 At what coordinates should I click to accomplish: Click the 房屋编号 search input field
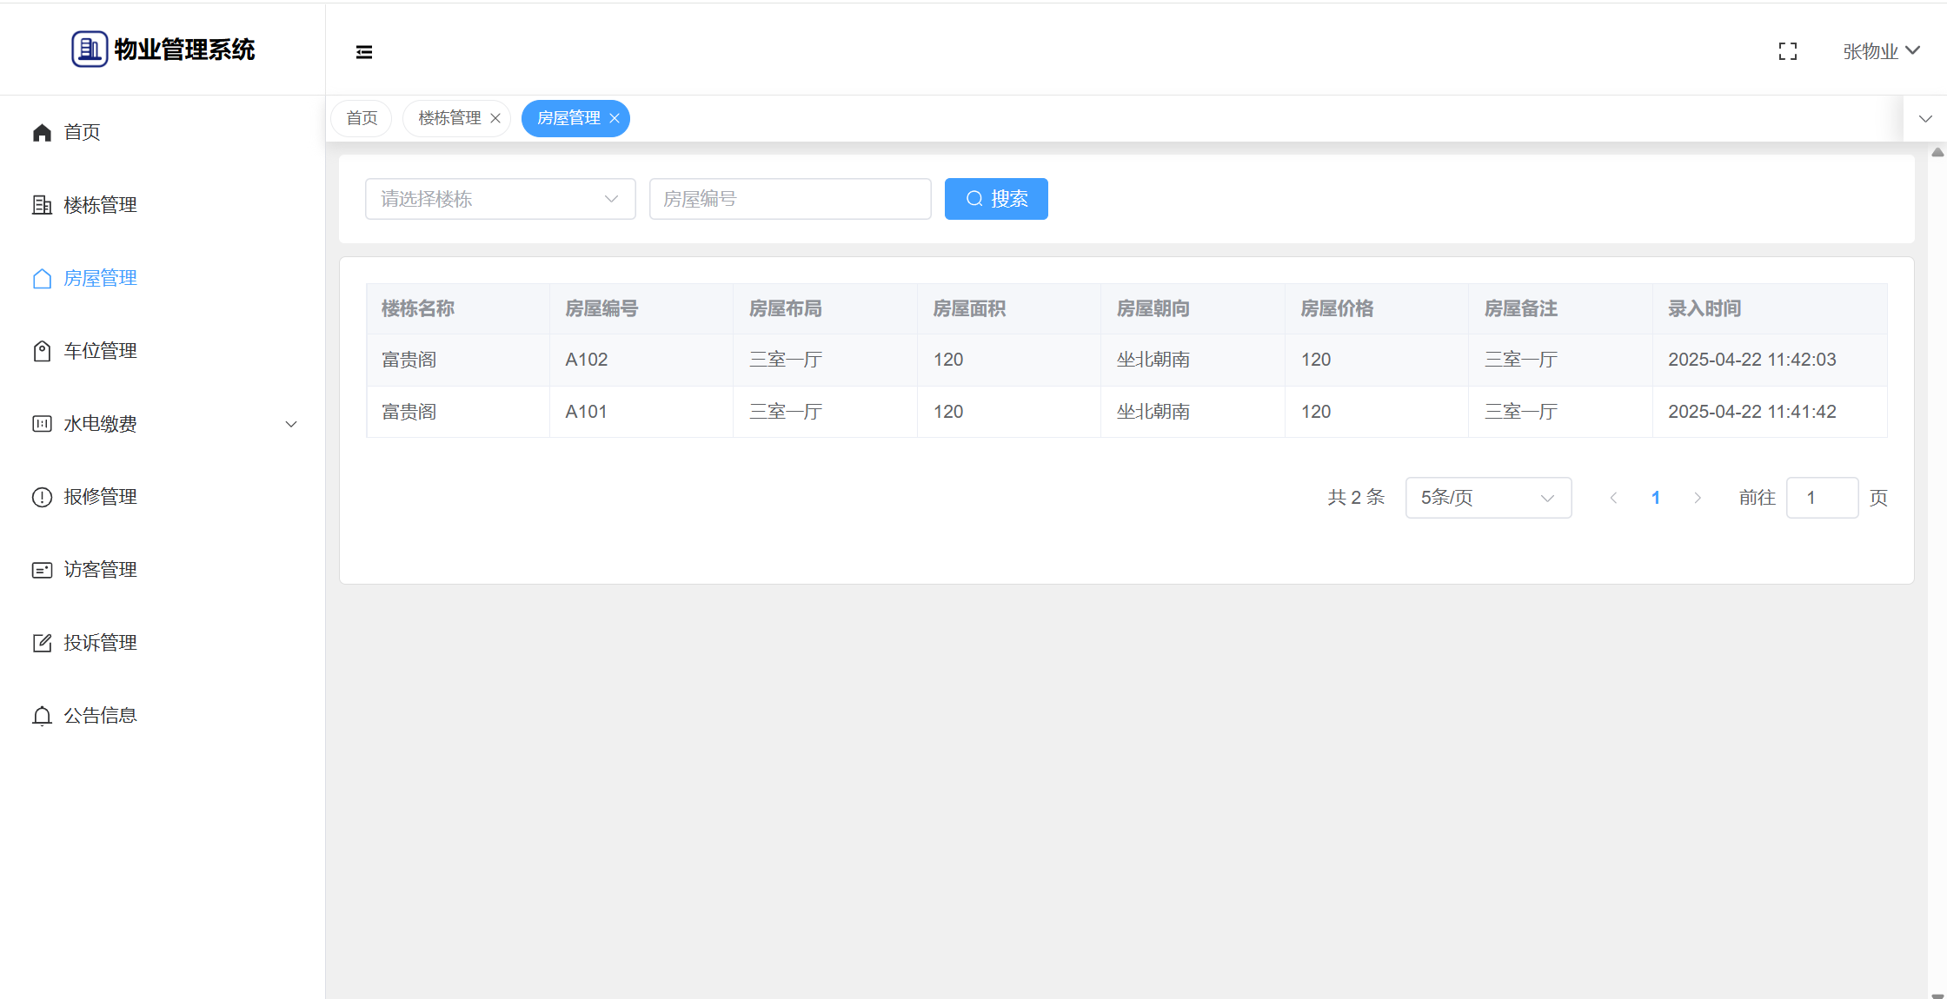pos(789,199)
